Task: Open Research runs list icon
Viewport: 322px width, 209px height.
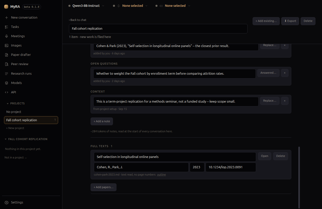Action: coord(7,74)
